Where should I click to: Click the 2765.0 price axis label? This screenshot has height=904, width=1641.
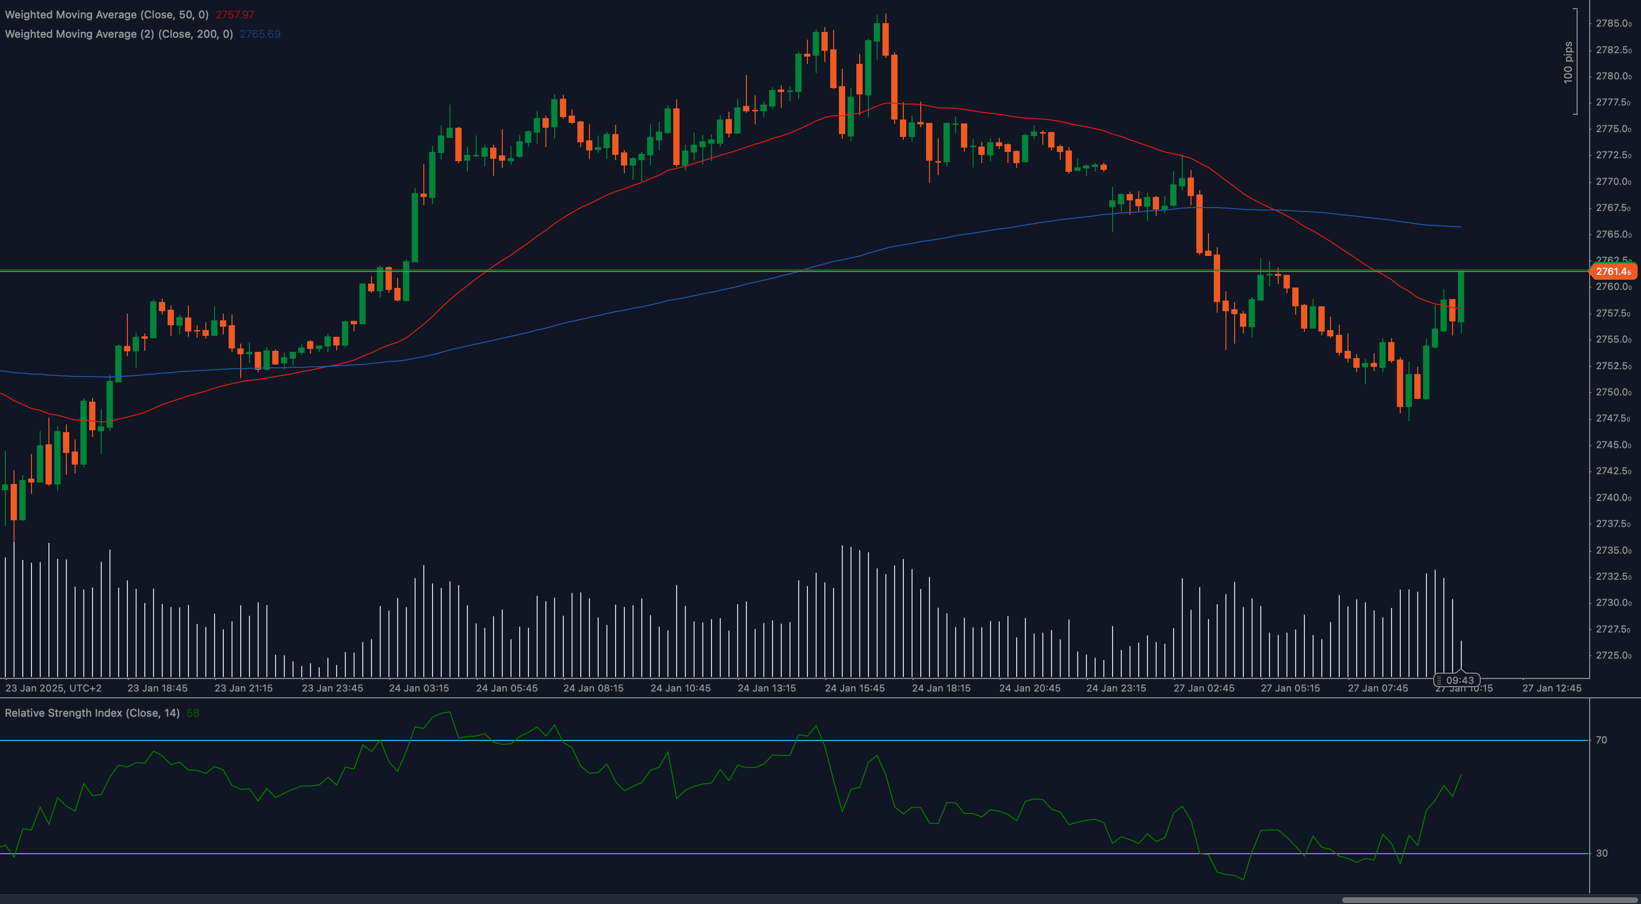1613,234
